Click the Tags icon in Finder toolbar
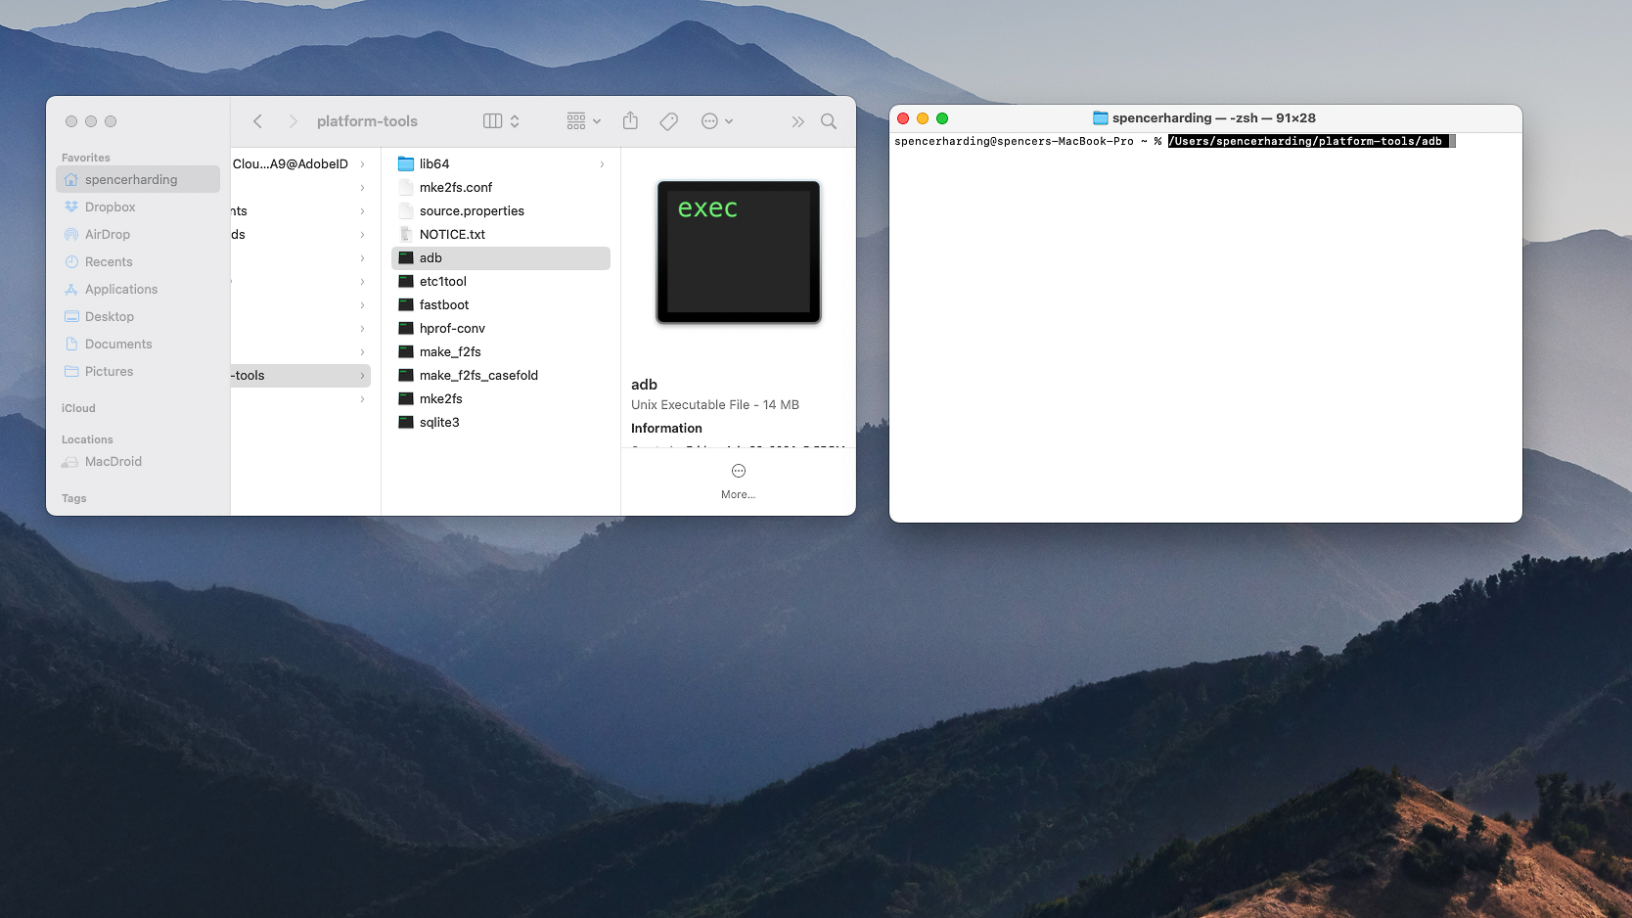Screen dimensions: 1632x918 (669, 121)
